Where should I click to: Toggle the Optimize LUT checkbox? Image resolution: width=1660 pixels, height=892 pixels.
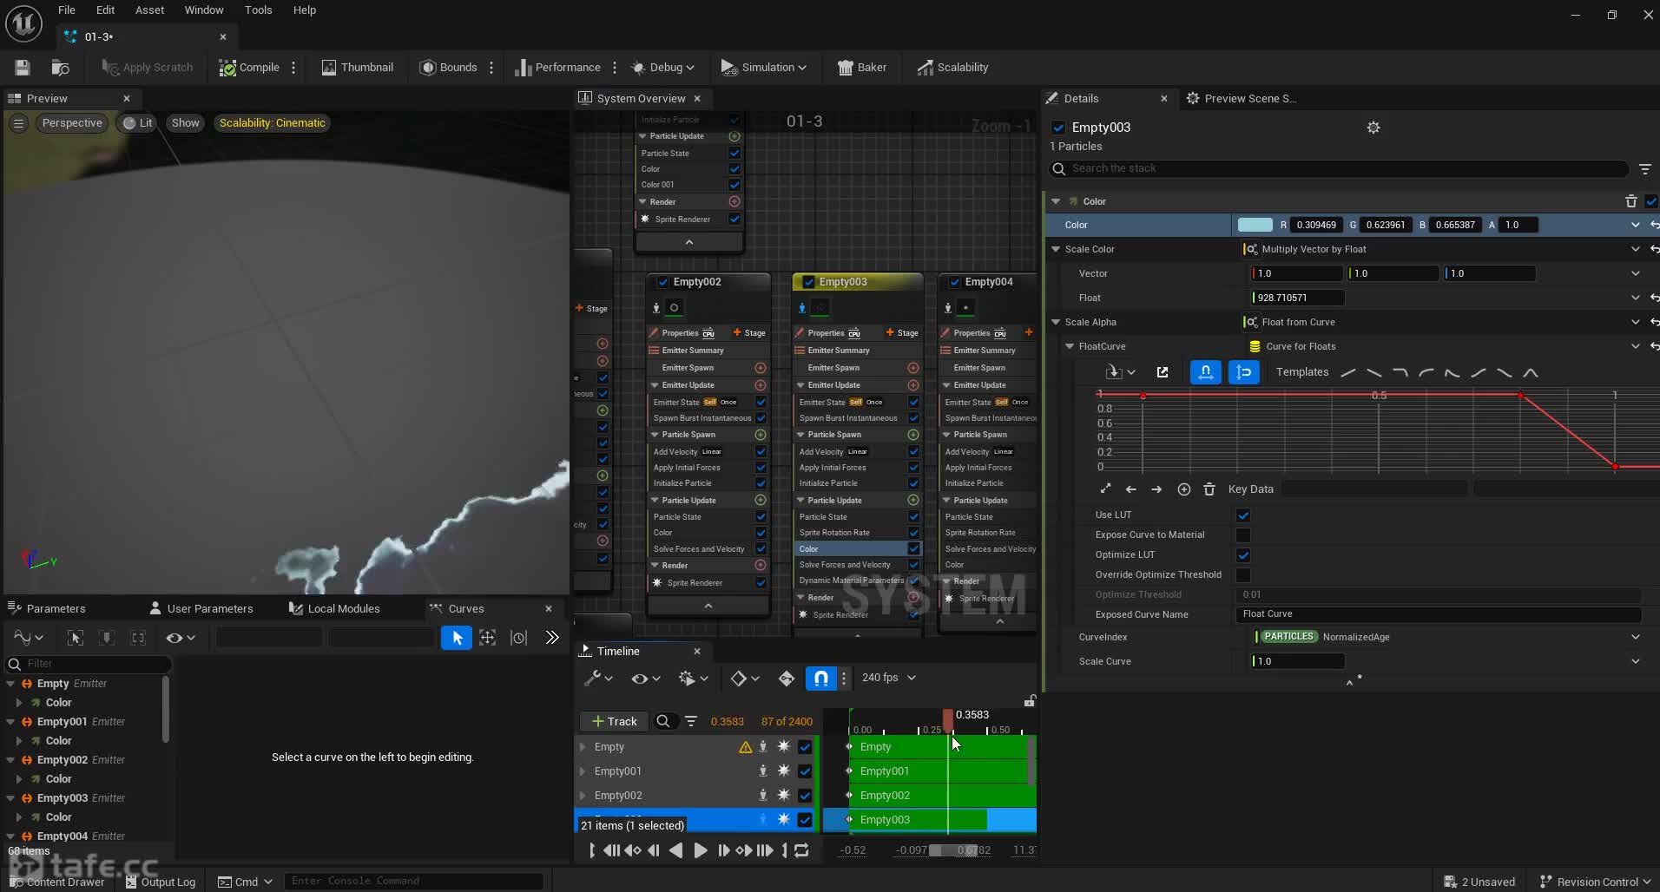pyautogui.click(x=1243, y=555)
